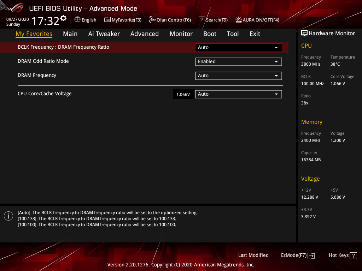Click the 3800 MHz CPU frequency value
The height and width of the screenshot is (271, 362).
(x=311, y=64)
